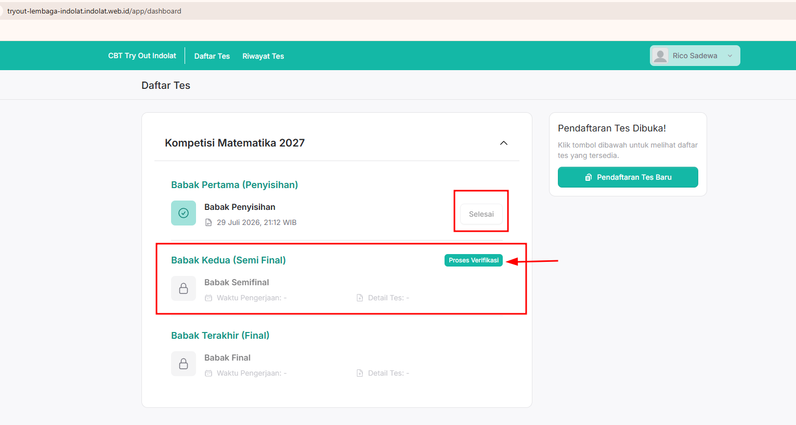
Task: Click the date 29 Juli 2026, 21:12 WIB
Action: click(x=256, y=222)
